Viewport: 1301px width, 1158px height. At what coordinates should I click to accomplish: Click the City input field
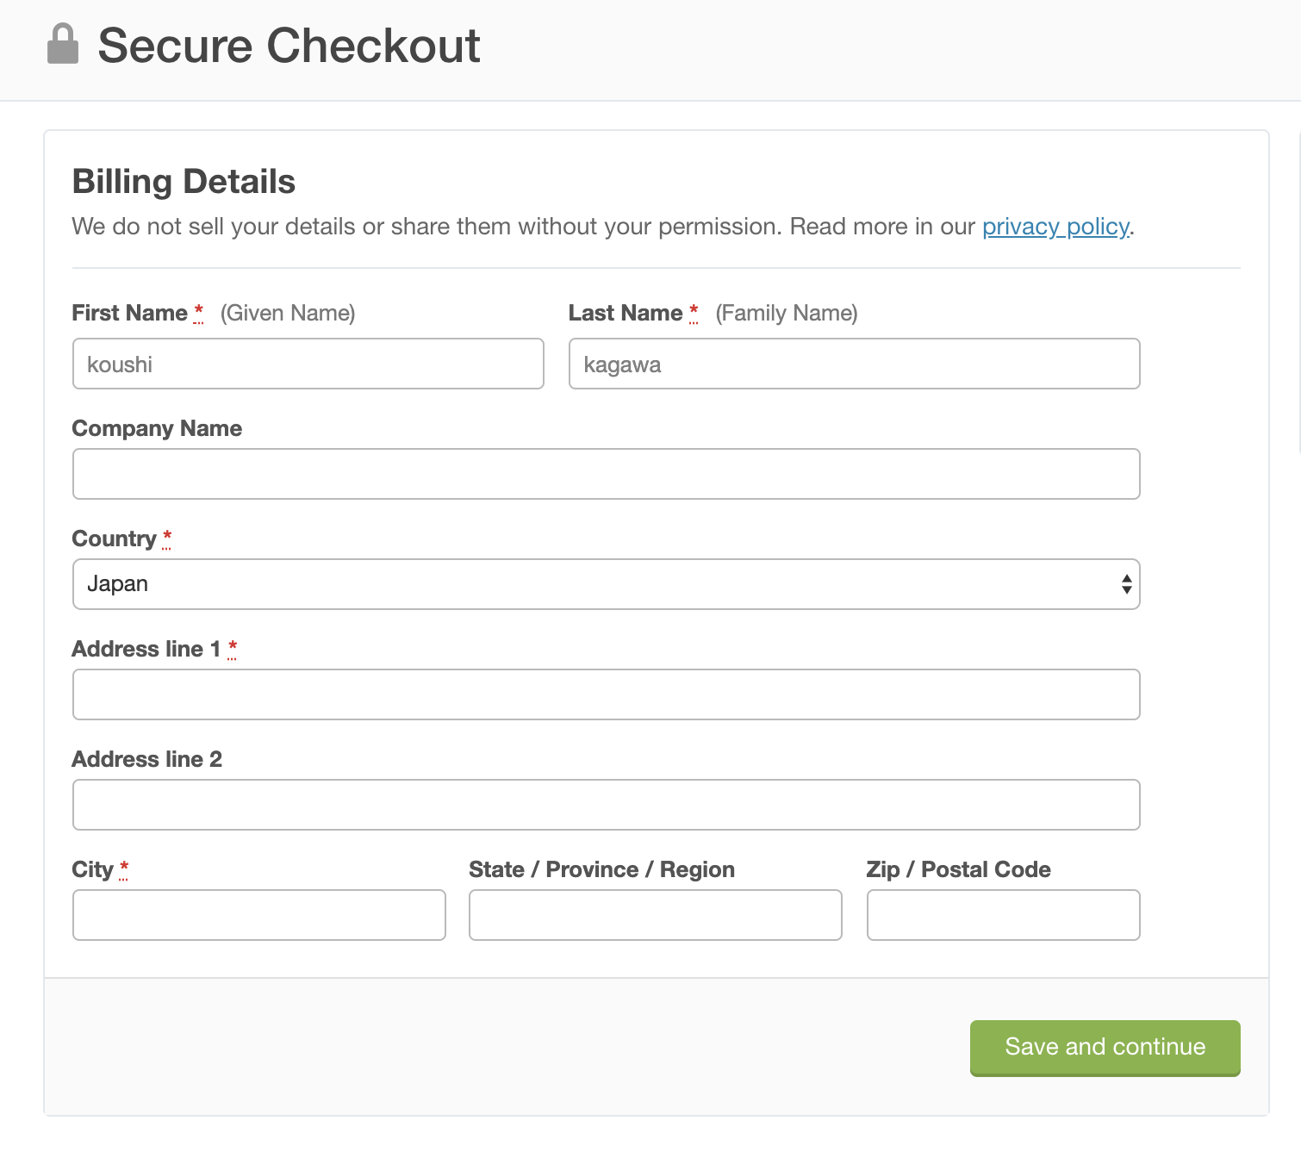click(259, 915)
